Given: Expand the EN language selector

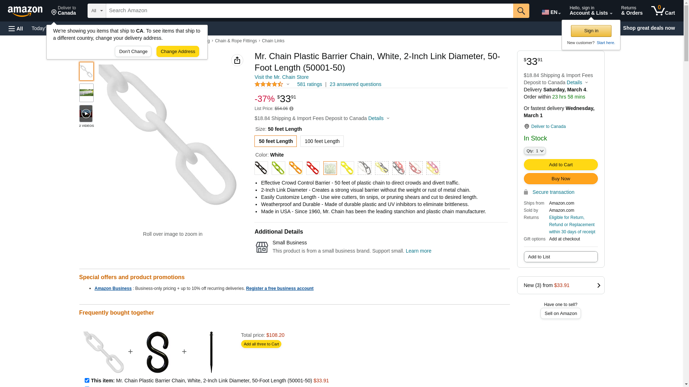Looking at the screenshot, I should (551, 12).
